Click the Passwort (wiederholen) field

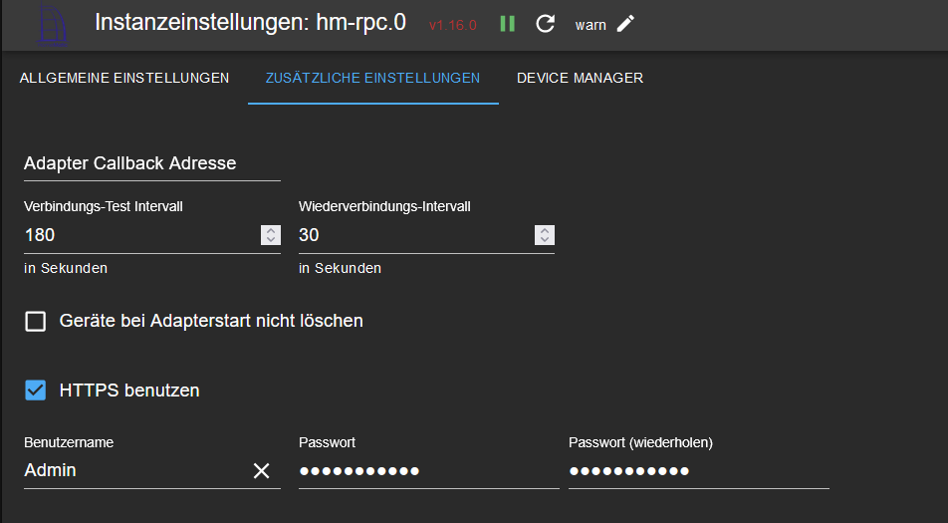(x=699, y=471)
